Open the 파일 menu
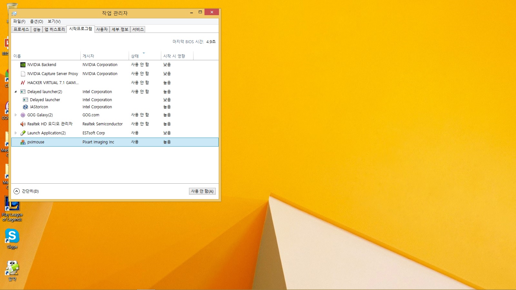Viewport: 516px width, 290px height. [19, 22]
